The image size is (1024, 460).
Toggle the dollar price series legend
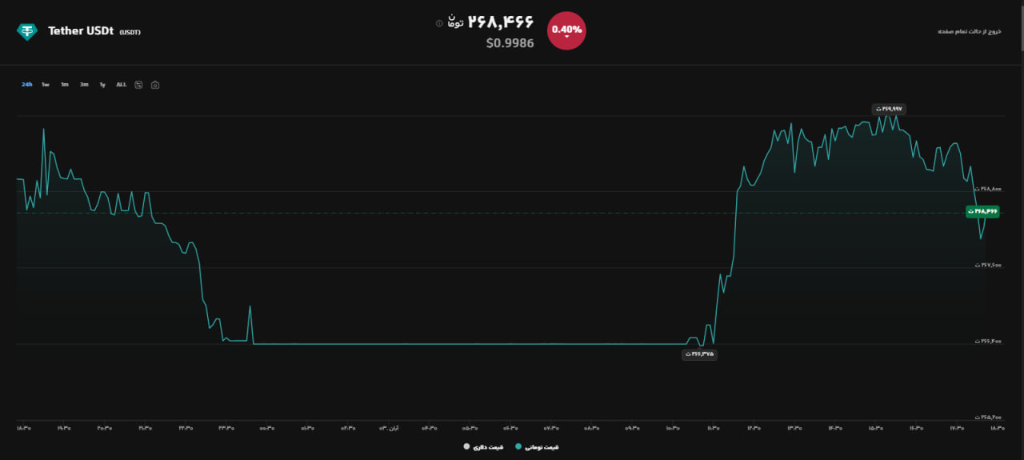(483, 446)
